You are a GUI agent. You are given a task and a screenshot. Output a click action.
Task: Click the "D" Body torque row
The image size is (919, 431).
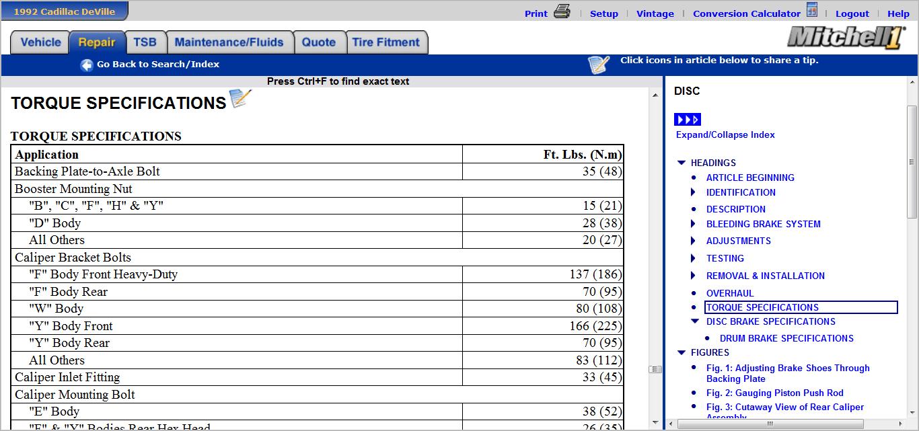pyautogui.click(x=317, y=223)
